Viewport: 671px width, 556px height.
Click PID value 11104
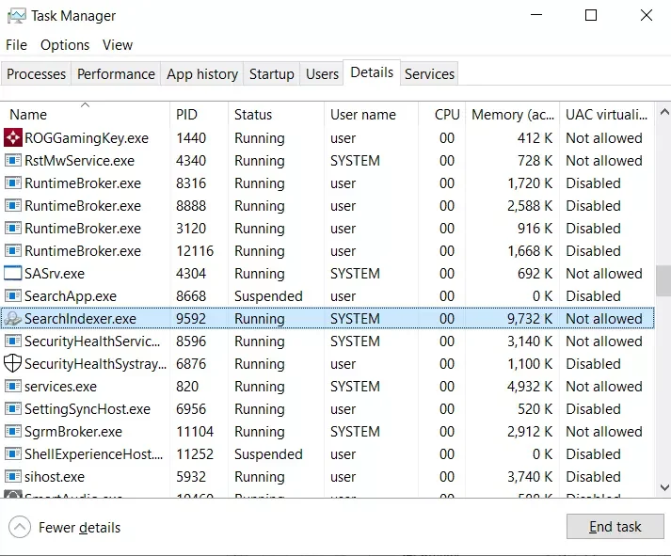[195, 432]
